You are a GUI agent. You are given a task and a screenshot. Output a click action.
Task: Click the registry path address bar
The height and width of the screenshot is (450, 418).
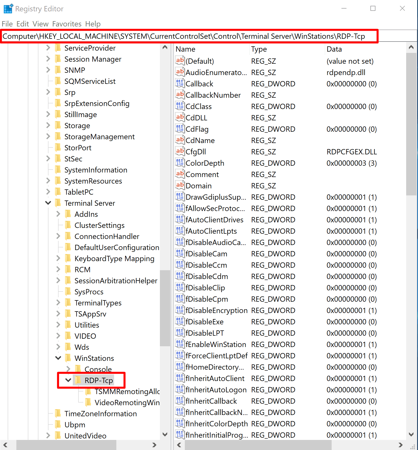[189, 36]
